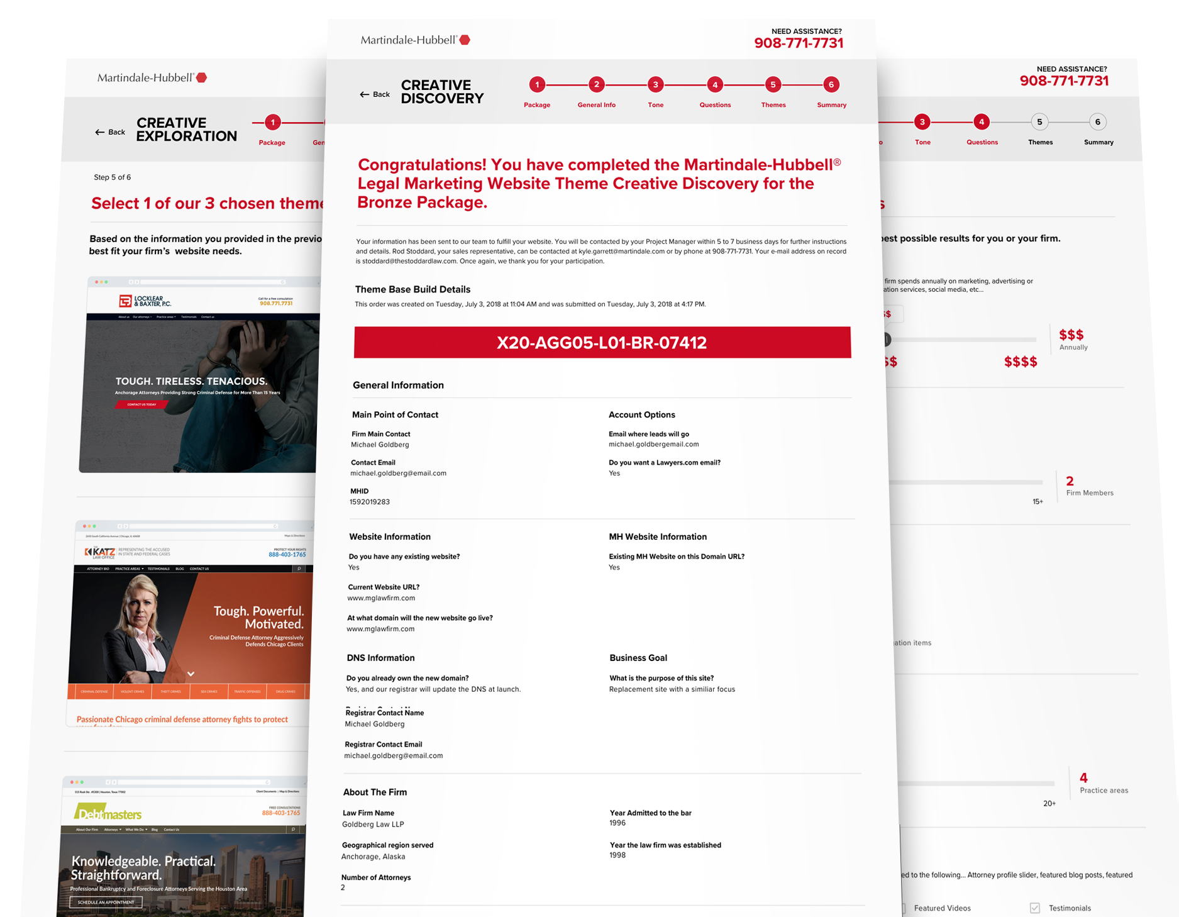Click the browser back arrow in the Locklear & Baxter preview
The height and width of the screenshot is (917, 1179).
(130, 282)
